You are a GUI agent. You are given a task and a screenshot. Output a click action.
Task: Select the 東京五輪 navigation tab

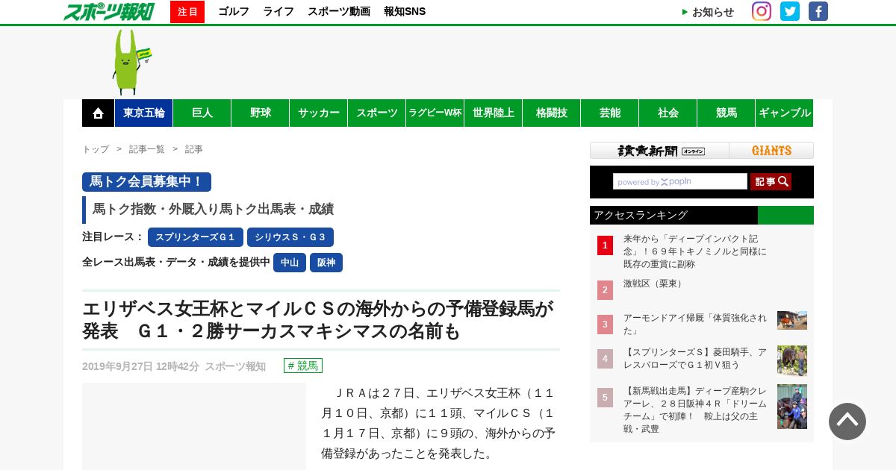click(x=144, y=113)
